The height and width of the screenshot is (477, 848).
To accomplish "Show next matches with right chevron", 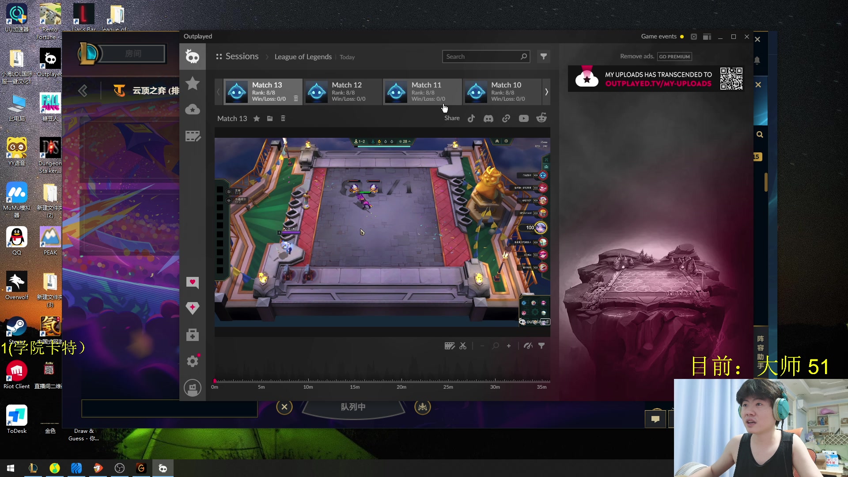I will pyautogui.click(x=546, y=92).
